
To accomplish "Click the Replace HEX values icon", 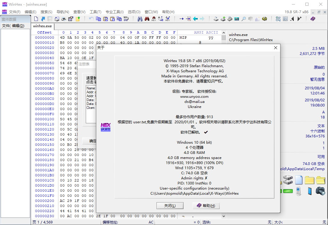I will pos(168,19).
